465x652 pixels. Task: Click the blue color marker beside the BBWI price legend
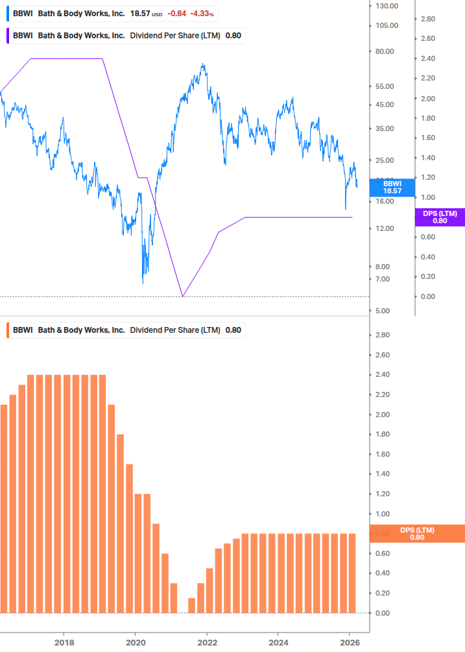[7, 12]
